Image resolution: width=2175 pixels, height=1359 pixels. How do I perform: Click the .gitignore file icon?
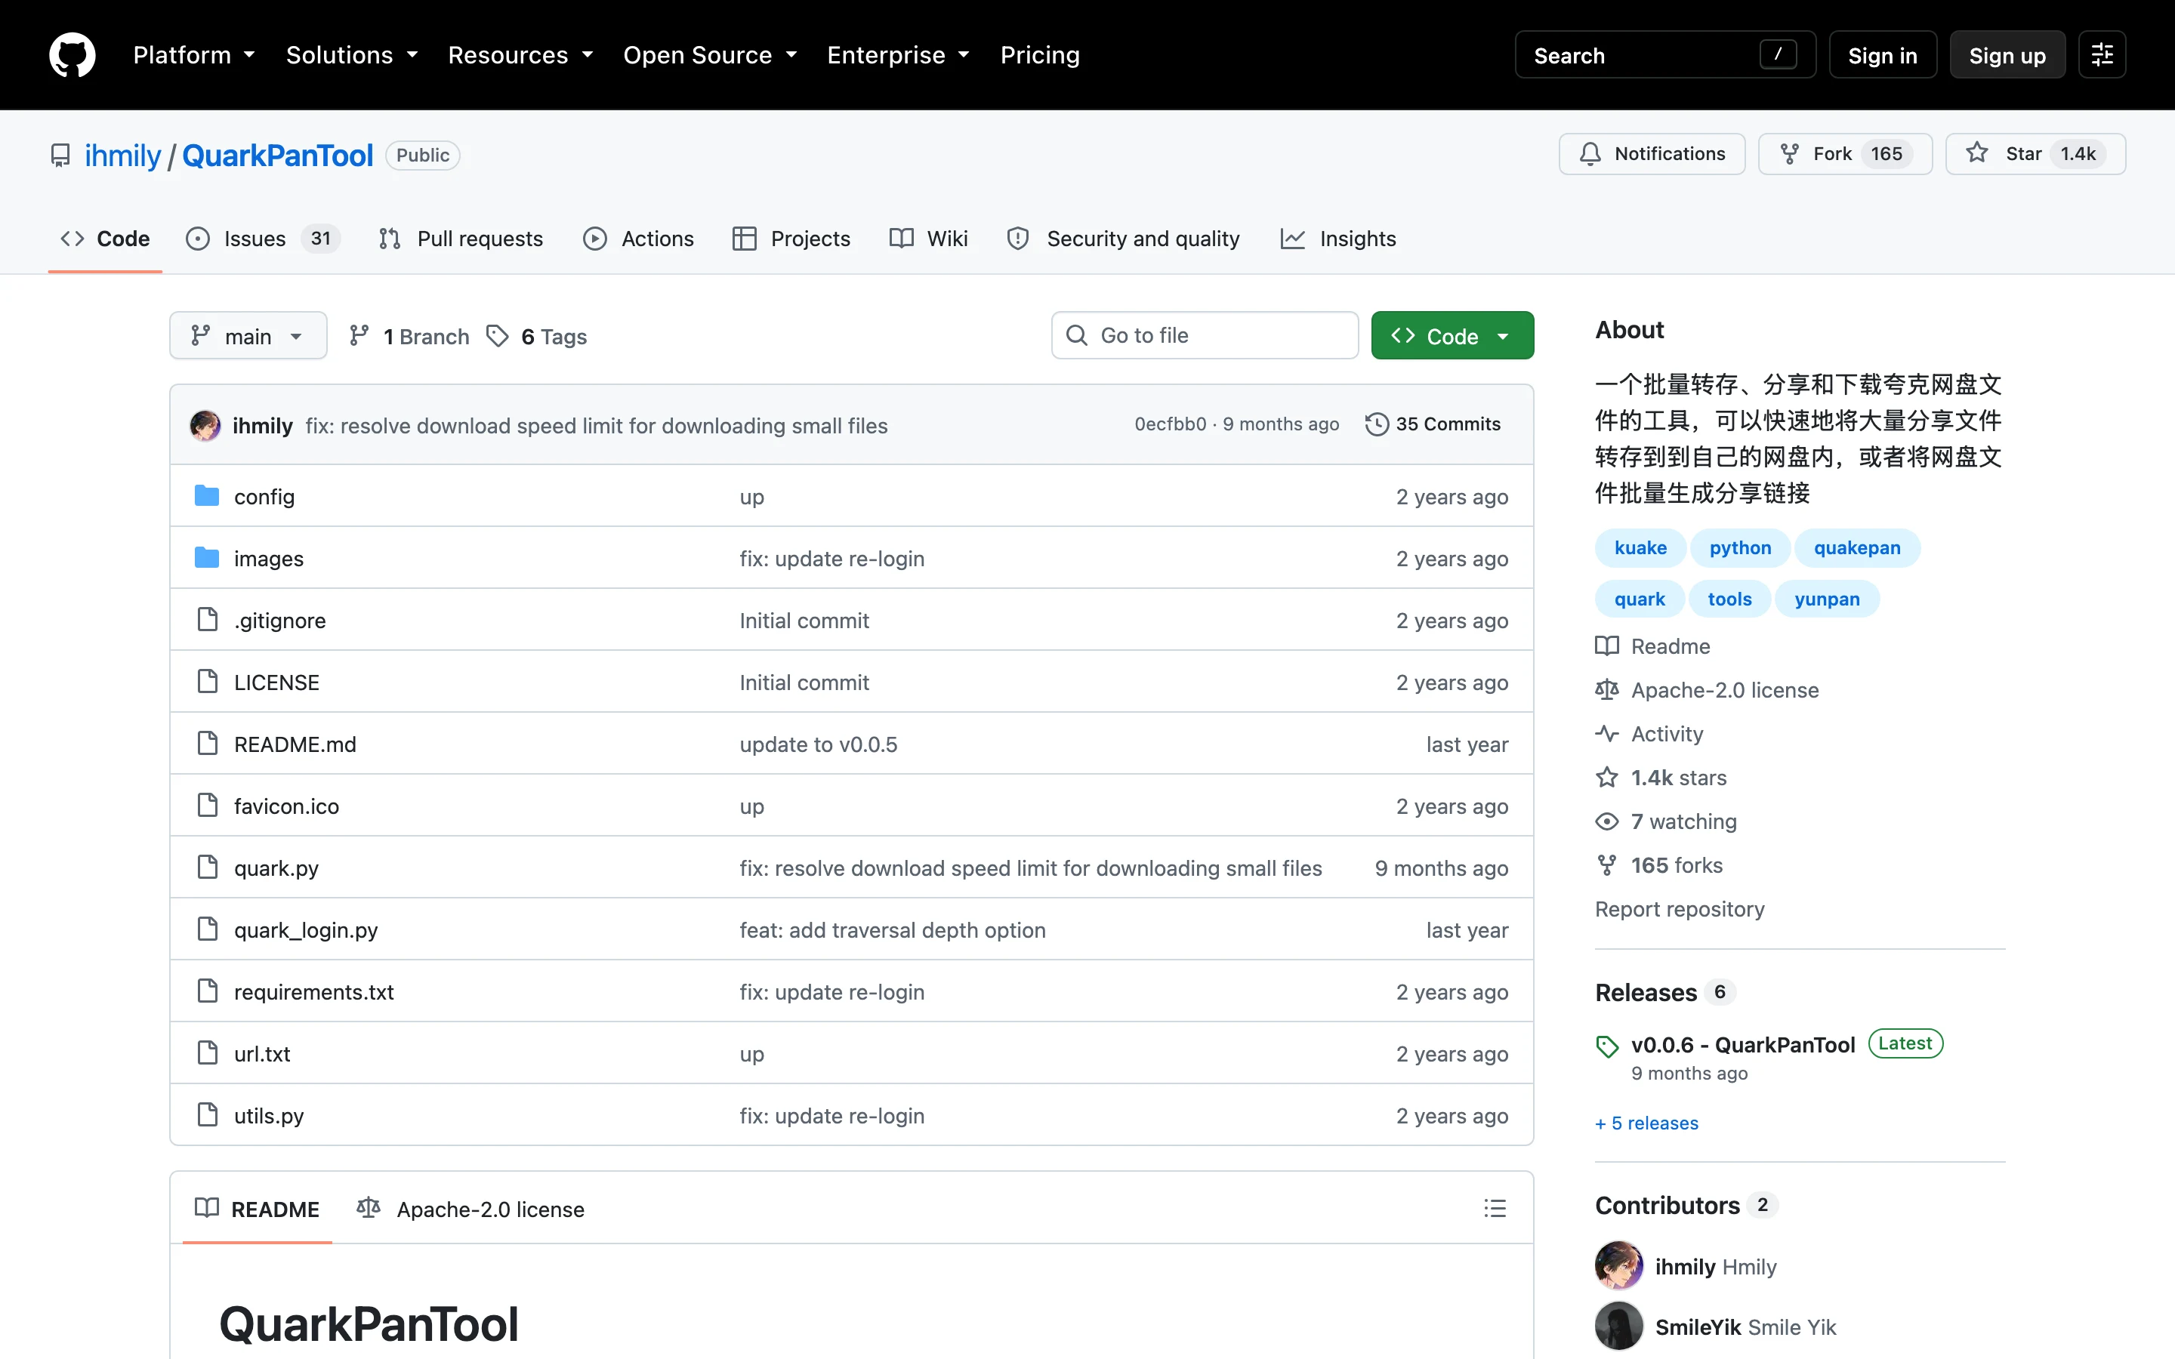tap(207, 620)
